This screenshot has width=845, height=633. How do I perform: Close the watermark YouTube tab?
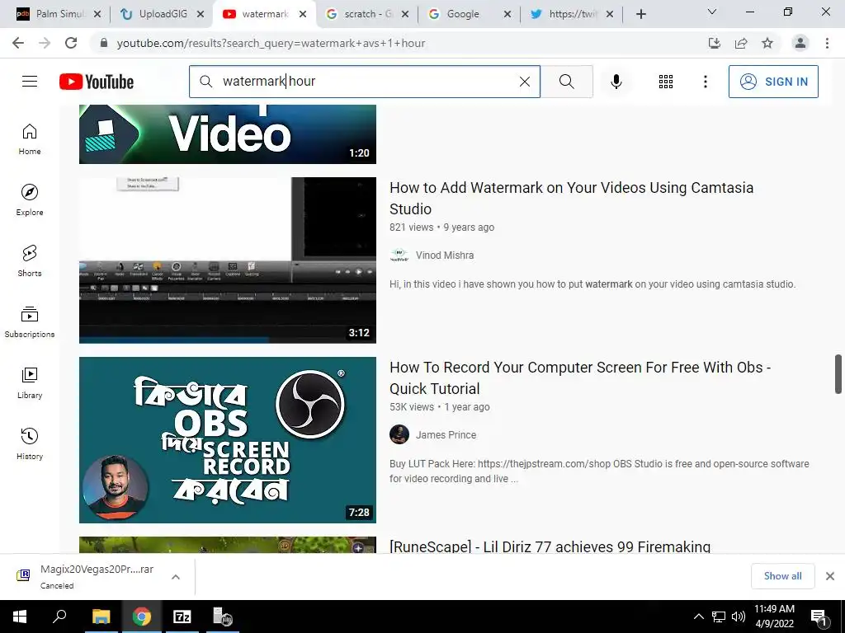point(303,15)
